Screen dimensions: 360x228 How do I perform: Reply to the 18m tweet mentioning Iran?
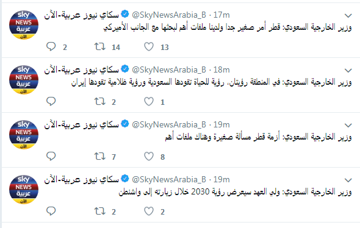tap(51, 101)
